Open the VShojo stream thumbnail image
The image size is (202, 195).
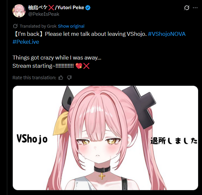pos(105,138)
